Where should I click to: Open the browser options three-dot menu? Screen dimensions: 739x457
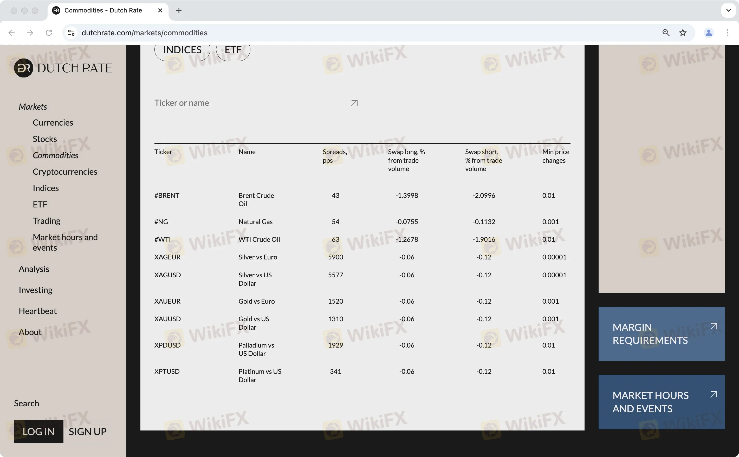point(728,33)
